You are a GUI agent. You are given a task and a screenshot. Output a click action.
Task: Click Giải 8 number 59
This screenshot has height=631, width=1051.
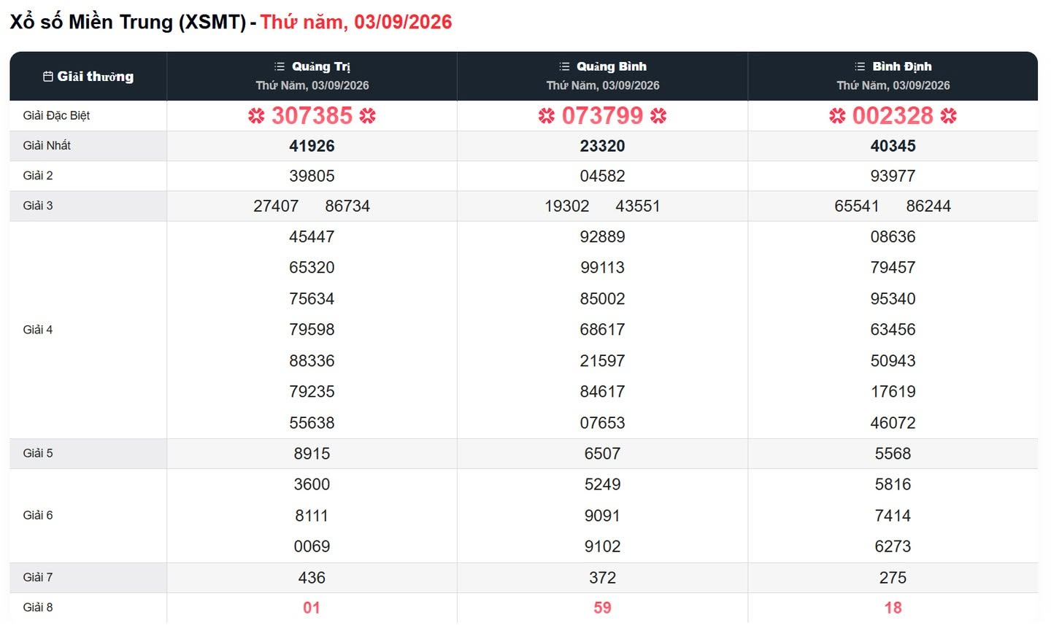pyautogui.click(x=602, y=608)
